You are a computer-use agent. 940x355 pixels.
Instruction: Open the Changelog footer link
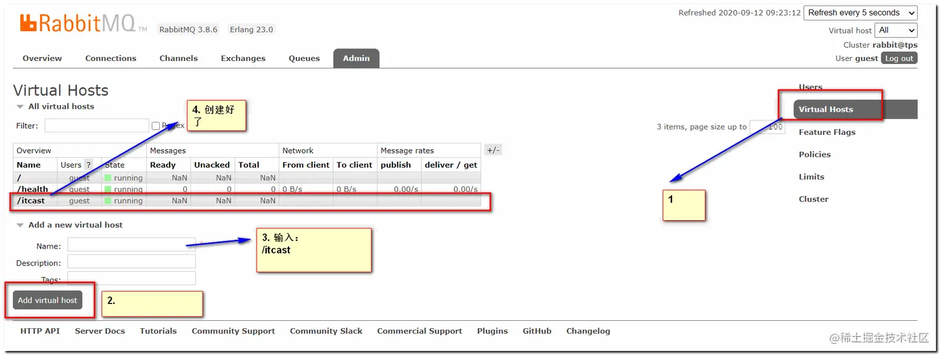click(x=588, y=331)
